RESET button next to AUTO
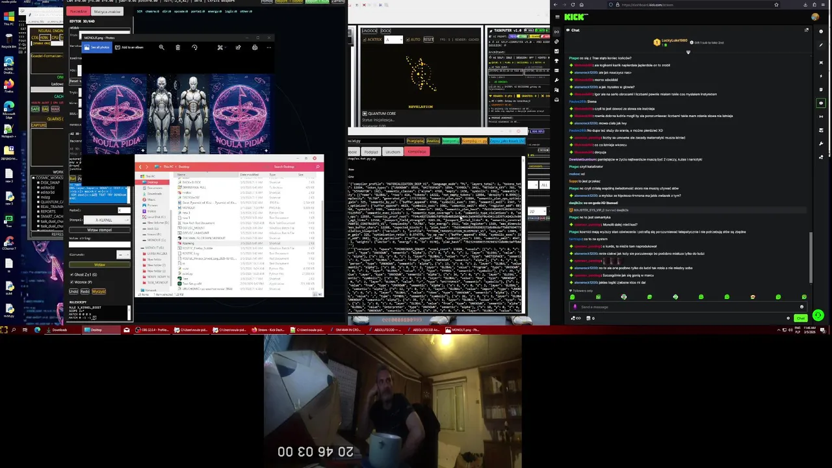832x468 pixels. [428, 40]
